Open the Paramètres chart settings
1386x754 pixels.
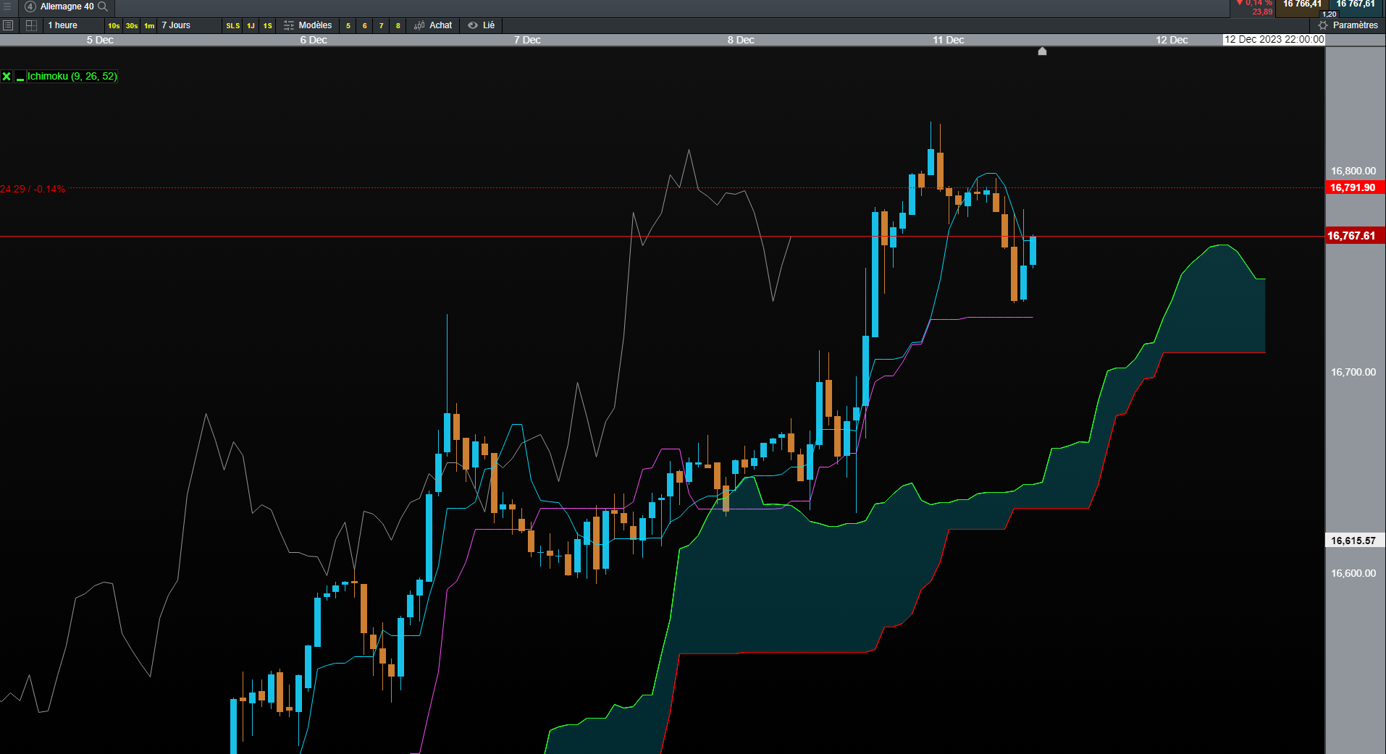coord(1348,25)
